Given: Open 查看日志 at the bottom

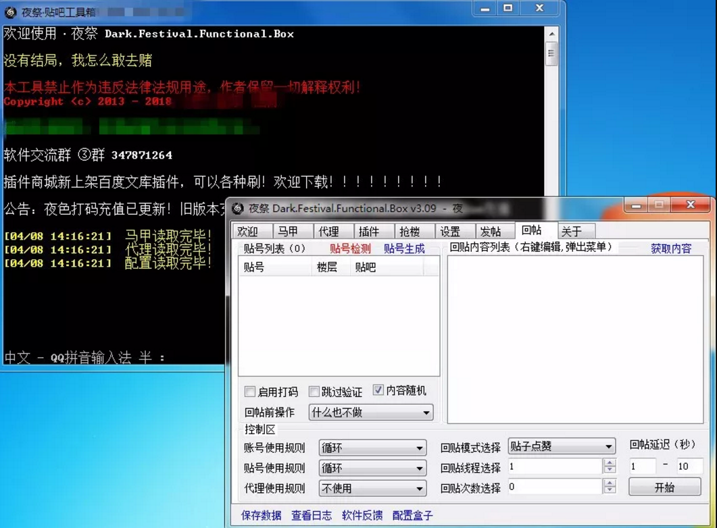Looking at the screenshot, I should pyautogui.click(x=312, y=516).
